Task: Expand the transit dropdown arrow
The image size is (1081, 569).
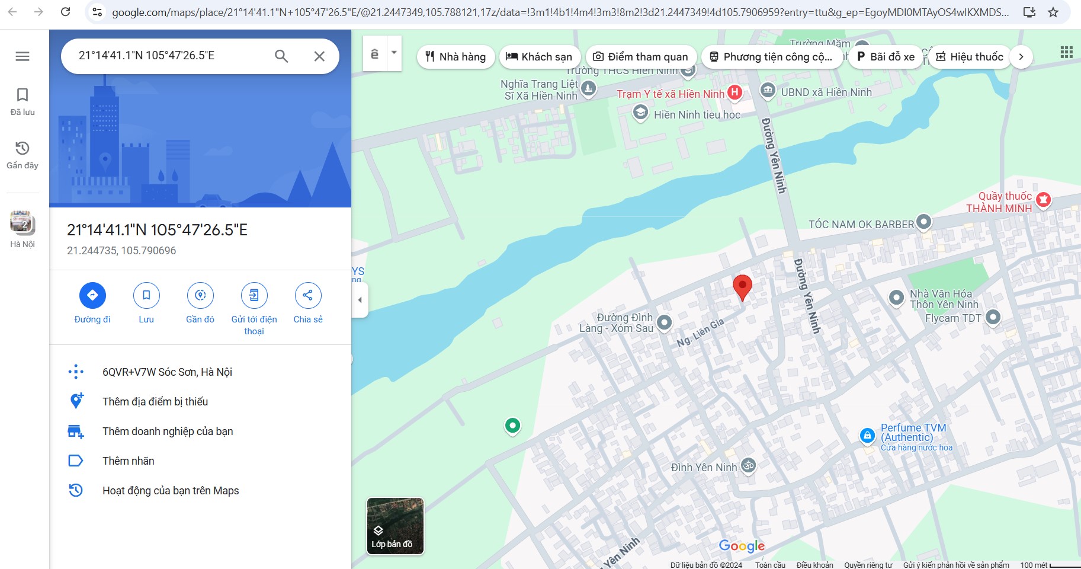Action: point(394,53)
